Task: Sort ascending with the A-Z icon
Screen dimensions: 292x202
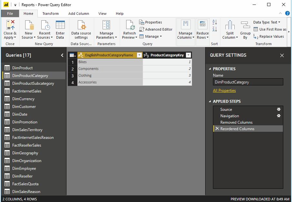Action: [x=215, y=22]
